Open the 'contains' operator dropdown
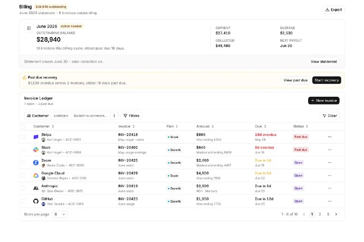This screenshot has height=242, width=364. click(x=61, y=116)
